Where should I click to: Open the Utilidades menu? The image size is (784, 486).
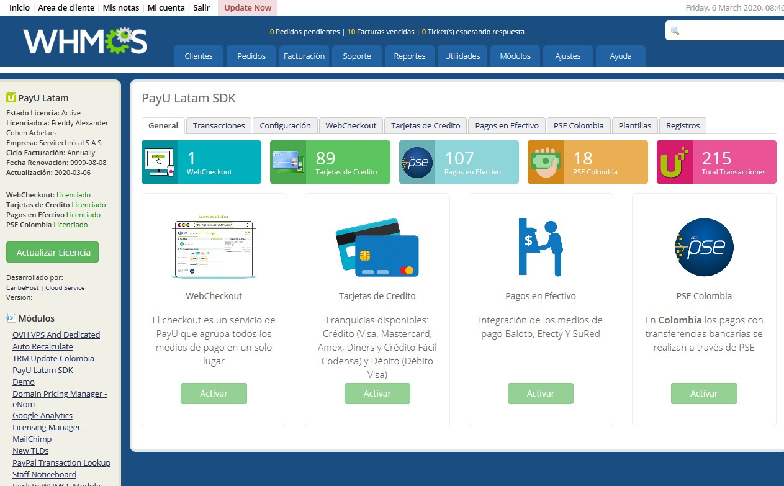pyautogui.click(x=462, y=56)
